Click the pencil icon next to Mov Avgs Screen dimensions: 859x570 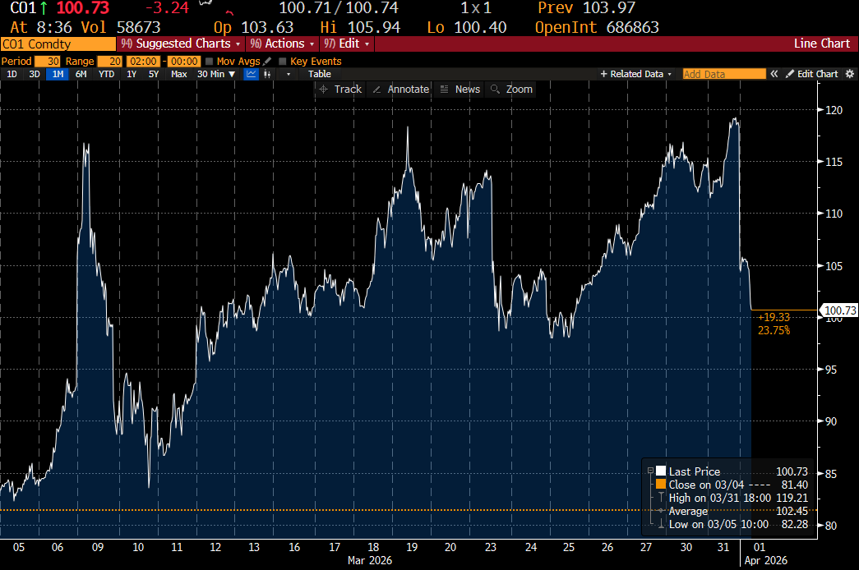coord(267,62)
